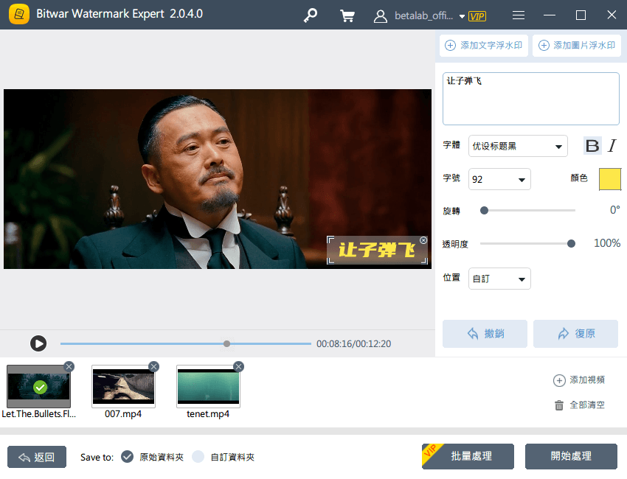Click Clear All (全部清空)
This screenshot has height=479, width=627.
(579, 405)
